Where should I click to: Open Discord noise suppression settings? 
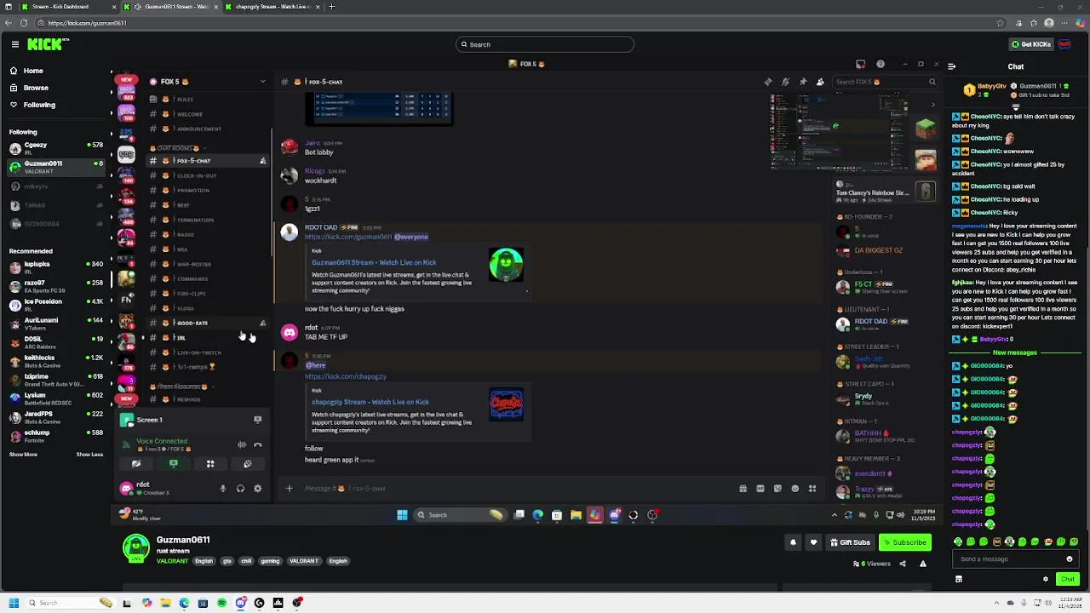click(242, 444)
